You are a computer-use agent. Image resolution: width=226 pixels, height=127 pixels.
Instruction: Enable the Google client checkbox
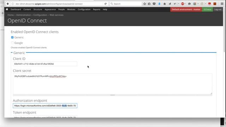click(x=12, y=43)
